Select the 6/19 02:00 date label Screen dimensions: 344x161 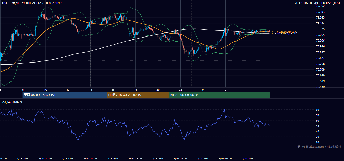pos(225,158)
